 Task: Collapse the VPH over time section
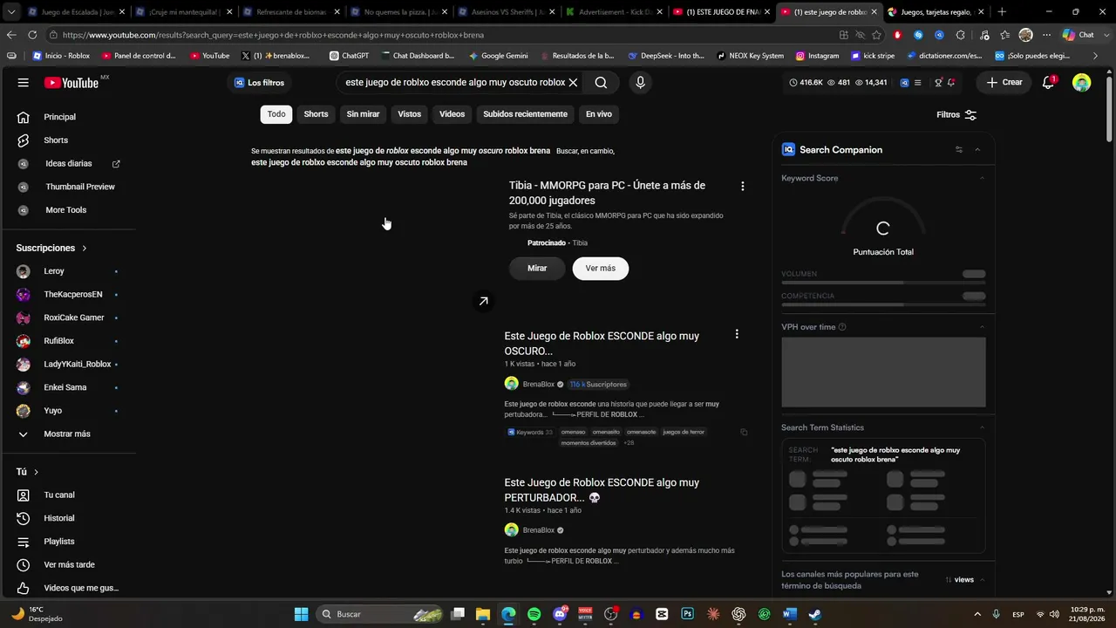(982, 327)
